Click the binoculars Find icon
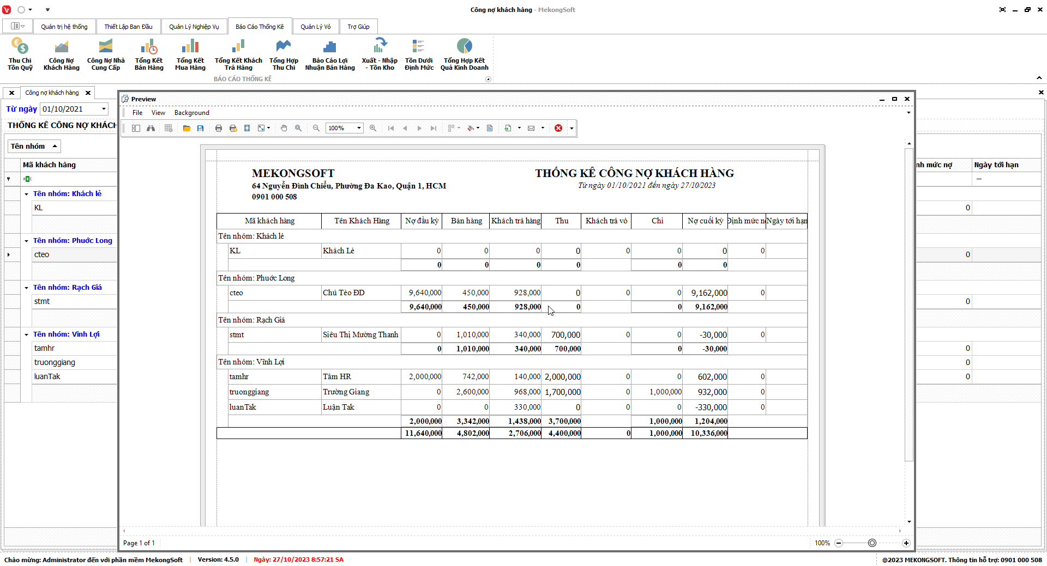This screenshot has height=566, width=1047. pos(151,128)
